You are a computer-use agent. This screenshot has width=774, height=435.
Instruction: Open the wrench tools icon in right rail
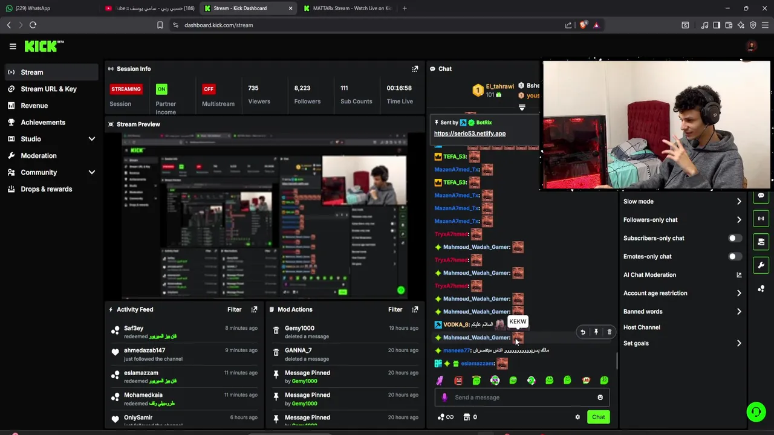[761, 265]
